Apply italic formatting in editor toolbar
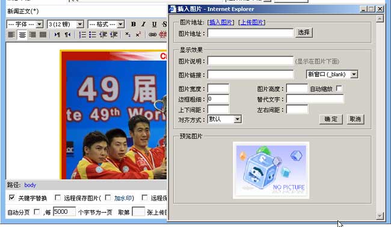The image size is (391, 227). point(143,24)
